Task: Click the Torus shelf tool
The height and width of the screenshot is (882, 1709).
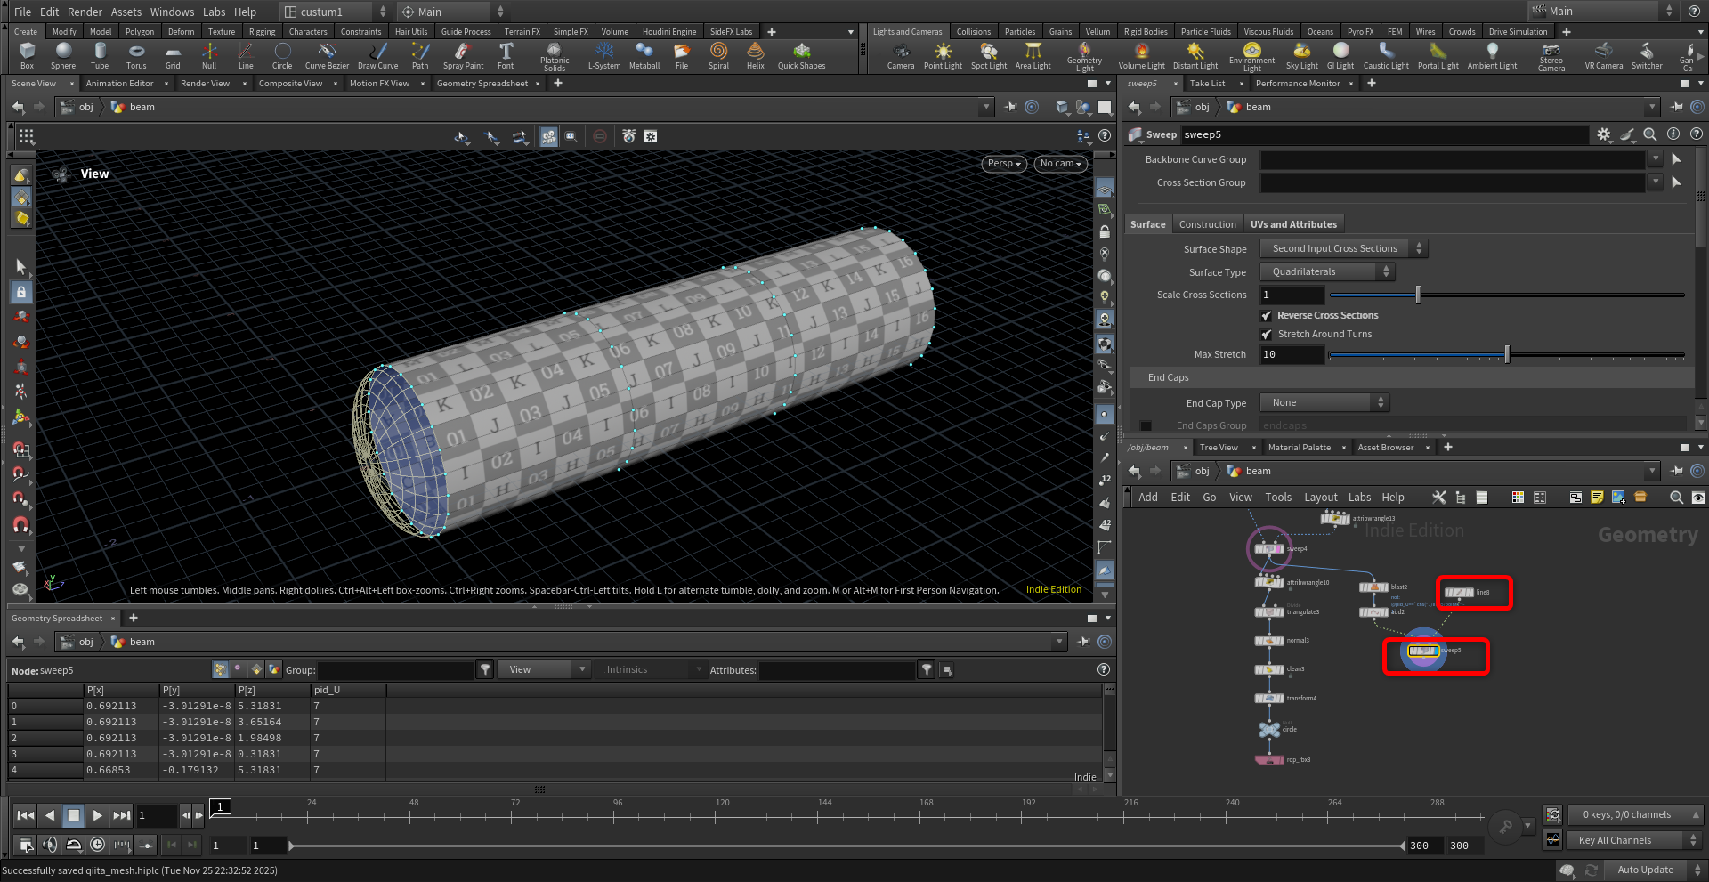Action: (136, 55)
